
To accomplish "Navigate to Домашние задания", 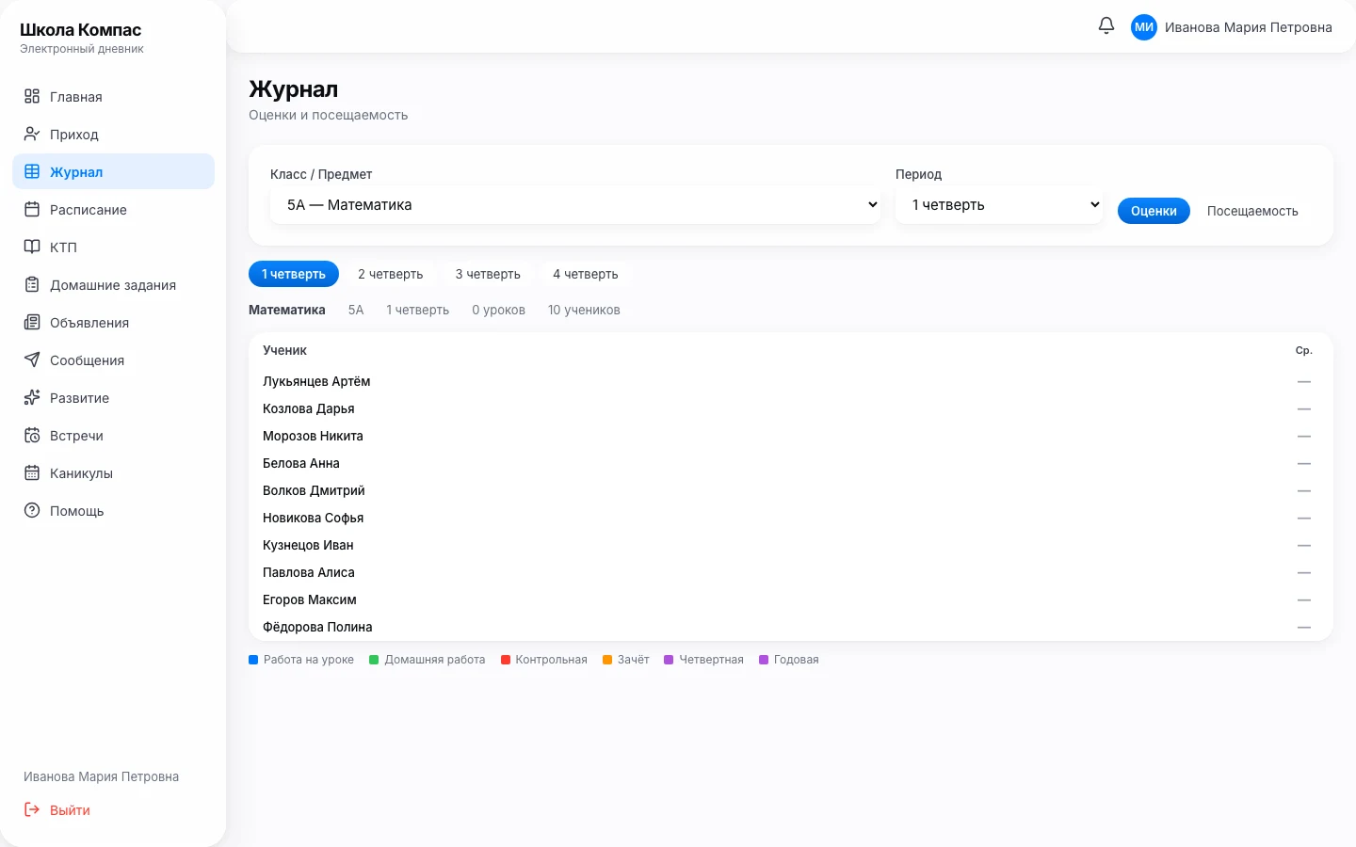I will [113, 284].
